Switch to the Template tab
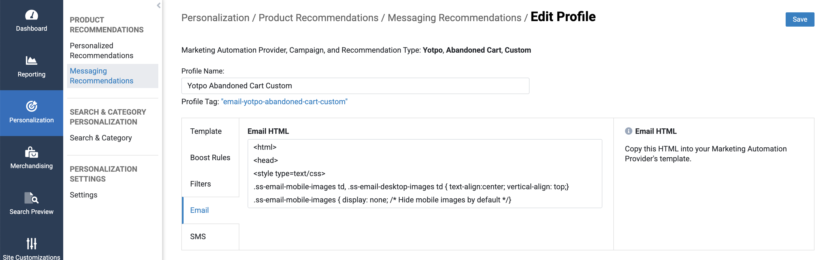Screen dimensions: 831x260 pos(206,131)
